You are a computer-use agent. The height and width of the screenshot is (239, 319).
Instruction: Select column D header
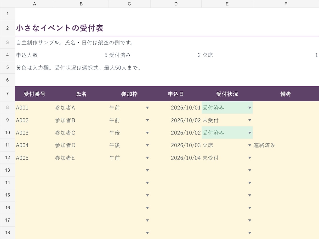pyautogui.click(x=176, y=4)
